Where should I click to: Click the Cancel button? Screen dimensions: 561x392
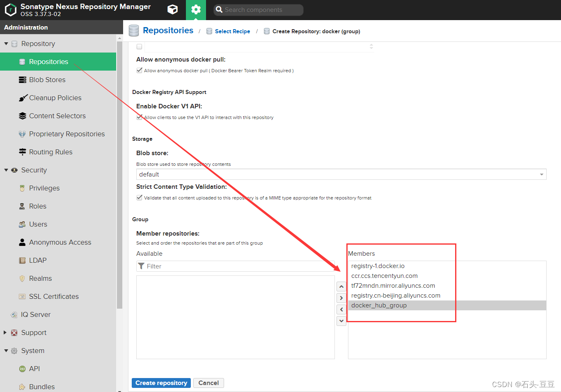[x=208, y=383]
